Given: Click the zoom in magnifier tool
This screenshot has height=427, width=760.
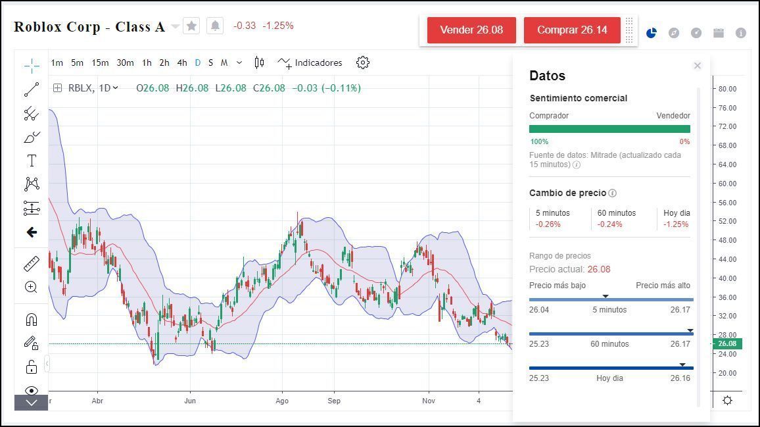Looking at the screenshot, I should pyautogui.click(x=32, y=287).
